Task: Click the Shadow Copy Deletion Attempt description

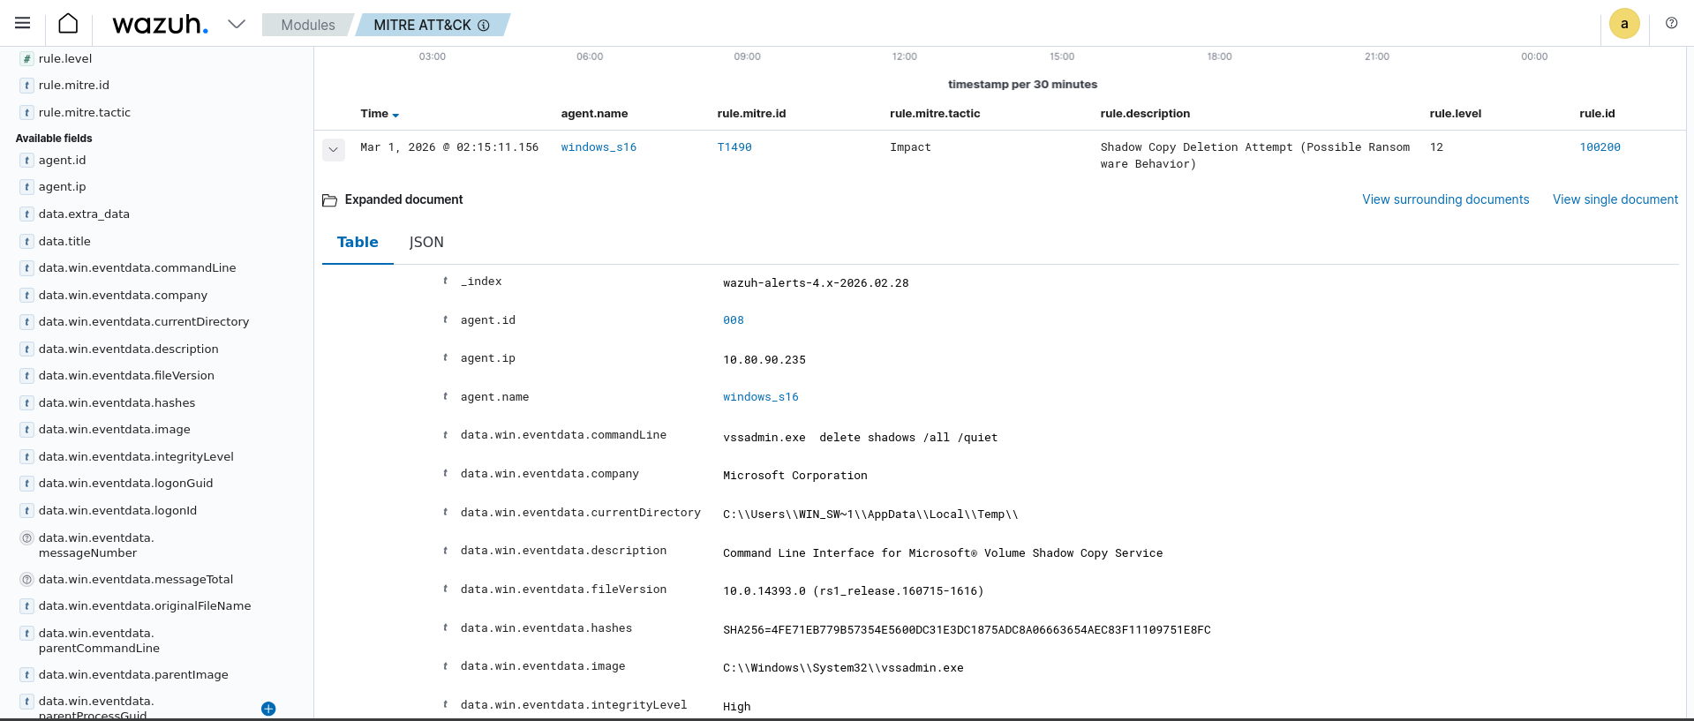Action: click(1254, 155)
